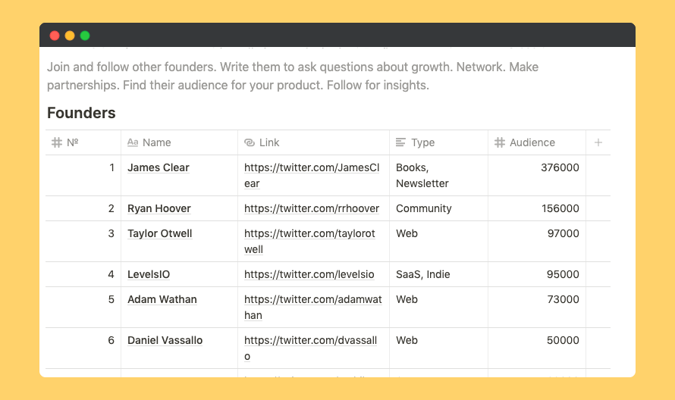Screen dimensions: 675x400
Task: Click the Founders heading
Action: 81,113
